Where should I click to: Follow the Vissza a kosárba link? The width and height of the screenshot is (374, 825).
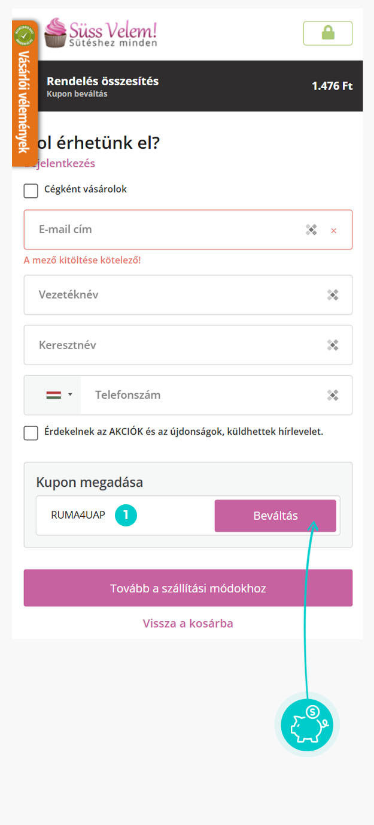tap(188, 624)
